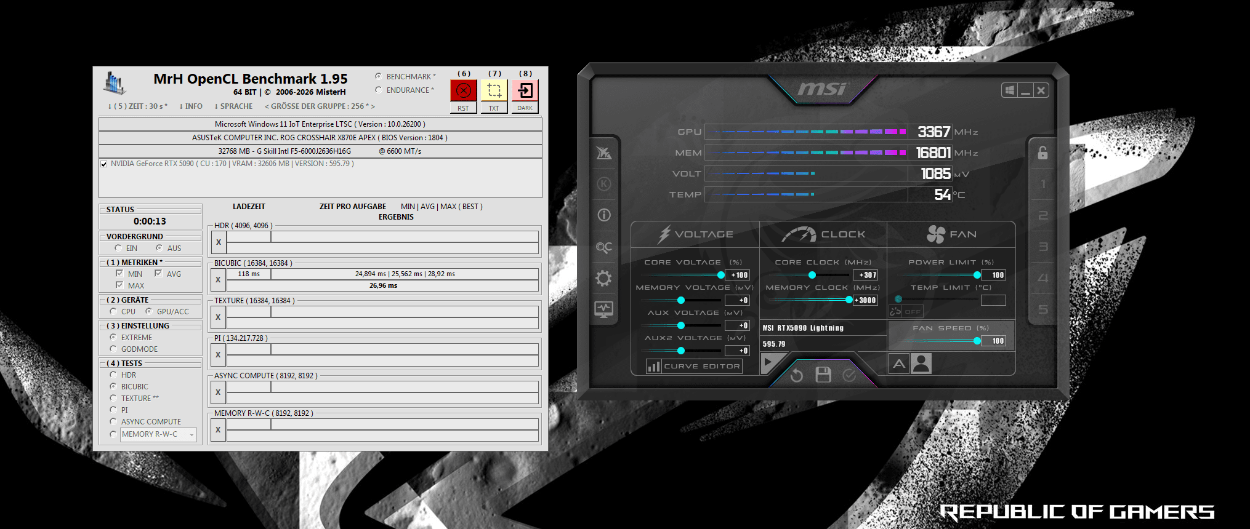
Task: Toggle the profile lock padlock icon
Action: pos(1042,153)
